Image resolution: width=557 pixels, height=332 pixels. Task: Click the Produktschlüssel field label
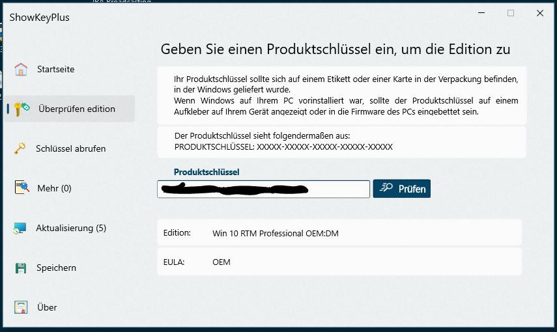click(207, 173)
